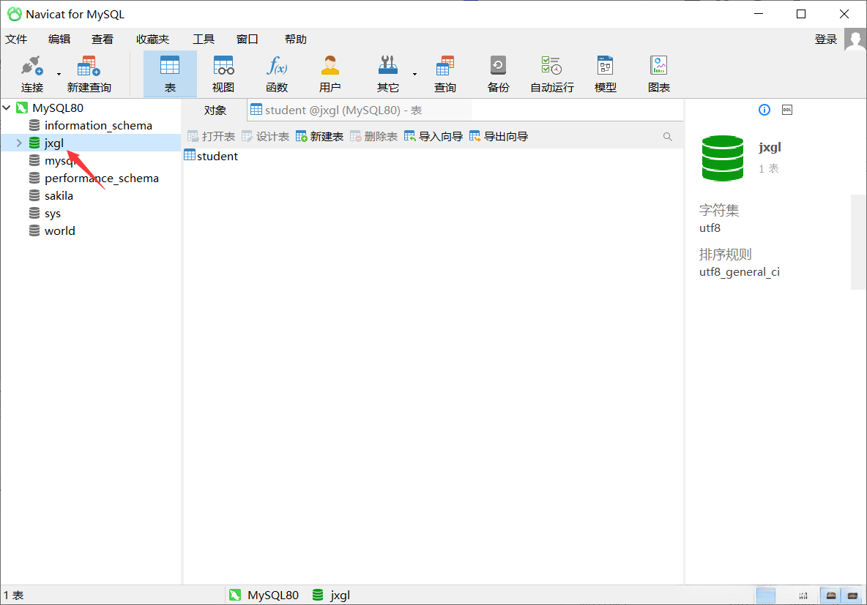867x605 pixels.
Task: Click the 打开表 button
Action: (x=211, y=137)
